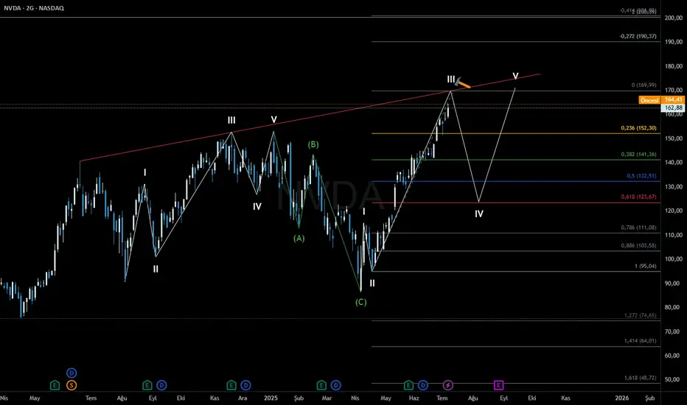Click the 200,00 price axis value
Screen dimensions: 687x405
pos(674,18)
